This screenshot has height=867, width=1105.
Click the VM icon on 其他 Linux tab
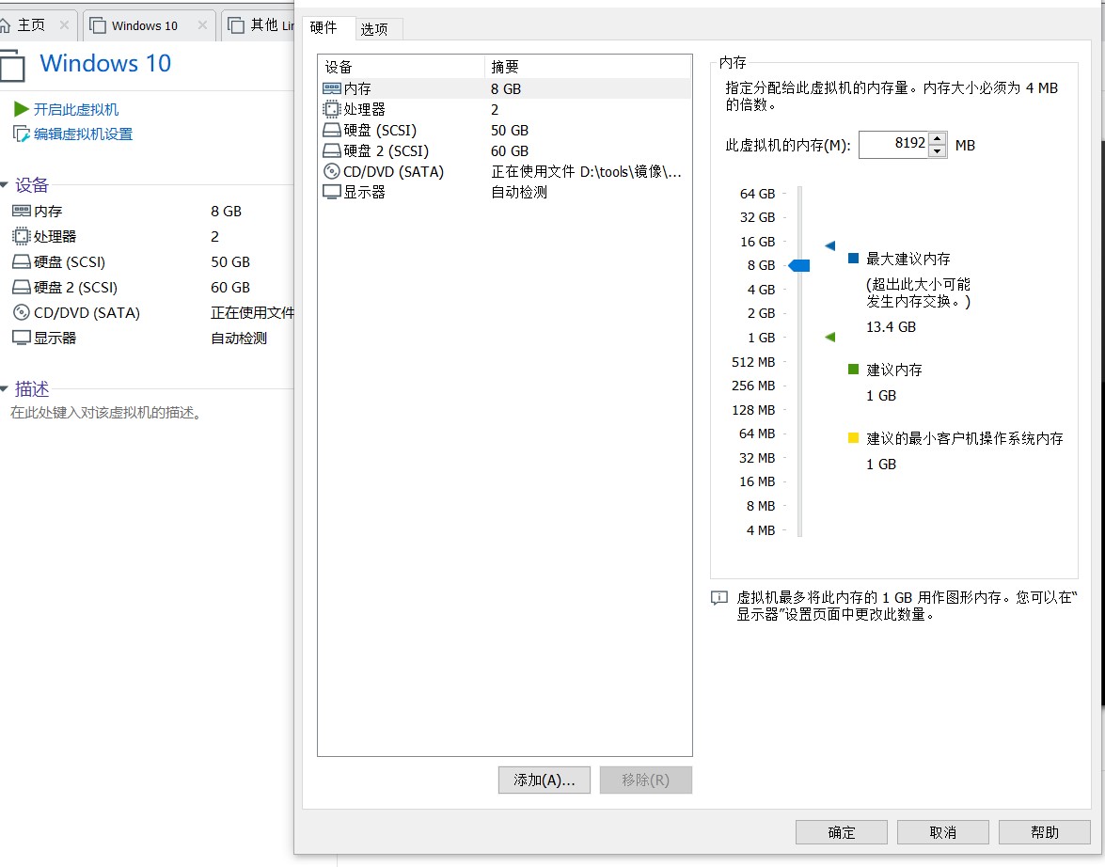tap(236, 25)
